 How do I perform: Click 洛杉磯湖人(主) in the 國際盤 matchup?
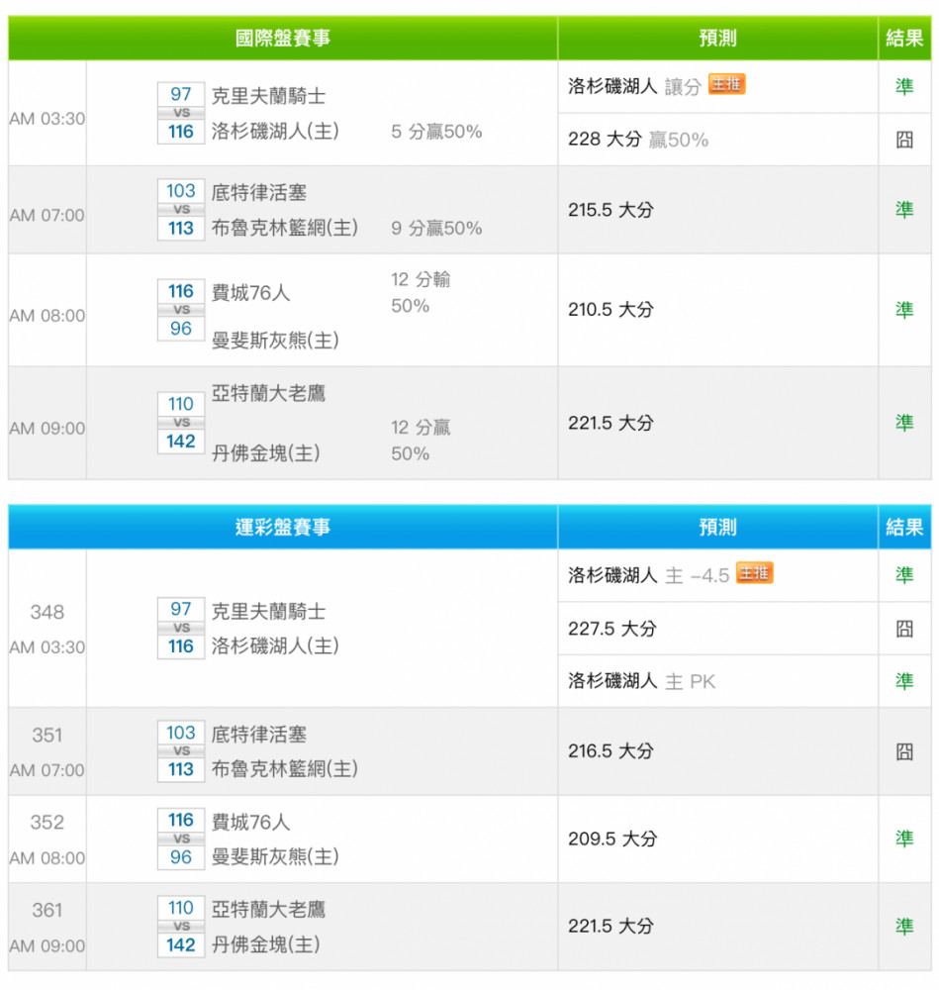coord(275,131)
